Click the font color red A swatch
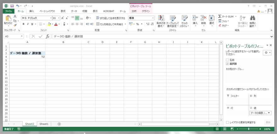277x134 pixels. pos(56,24)
